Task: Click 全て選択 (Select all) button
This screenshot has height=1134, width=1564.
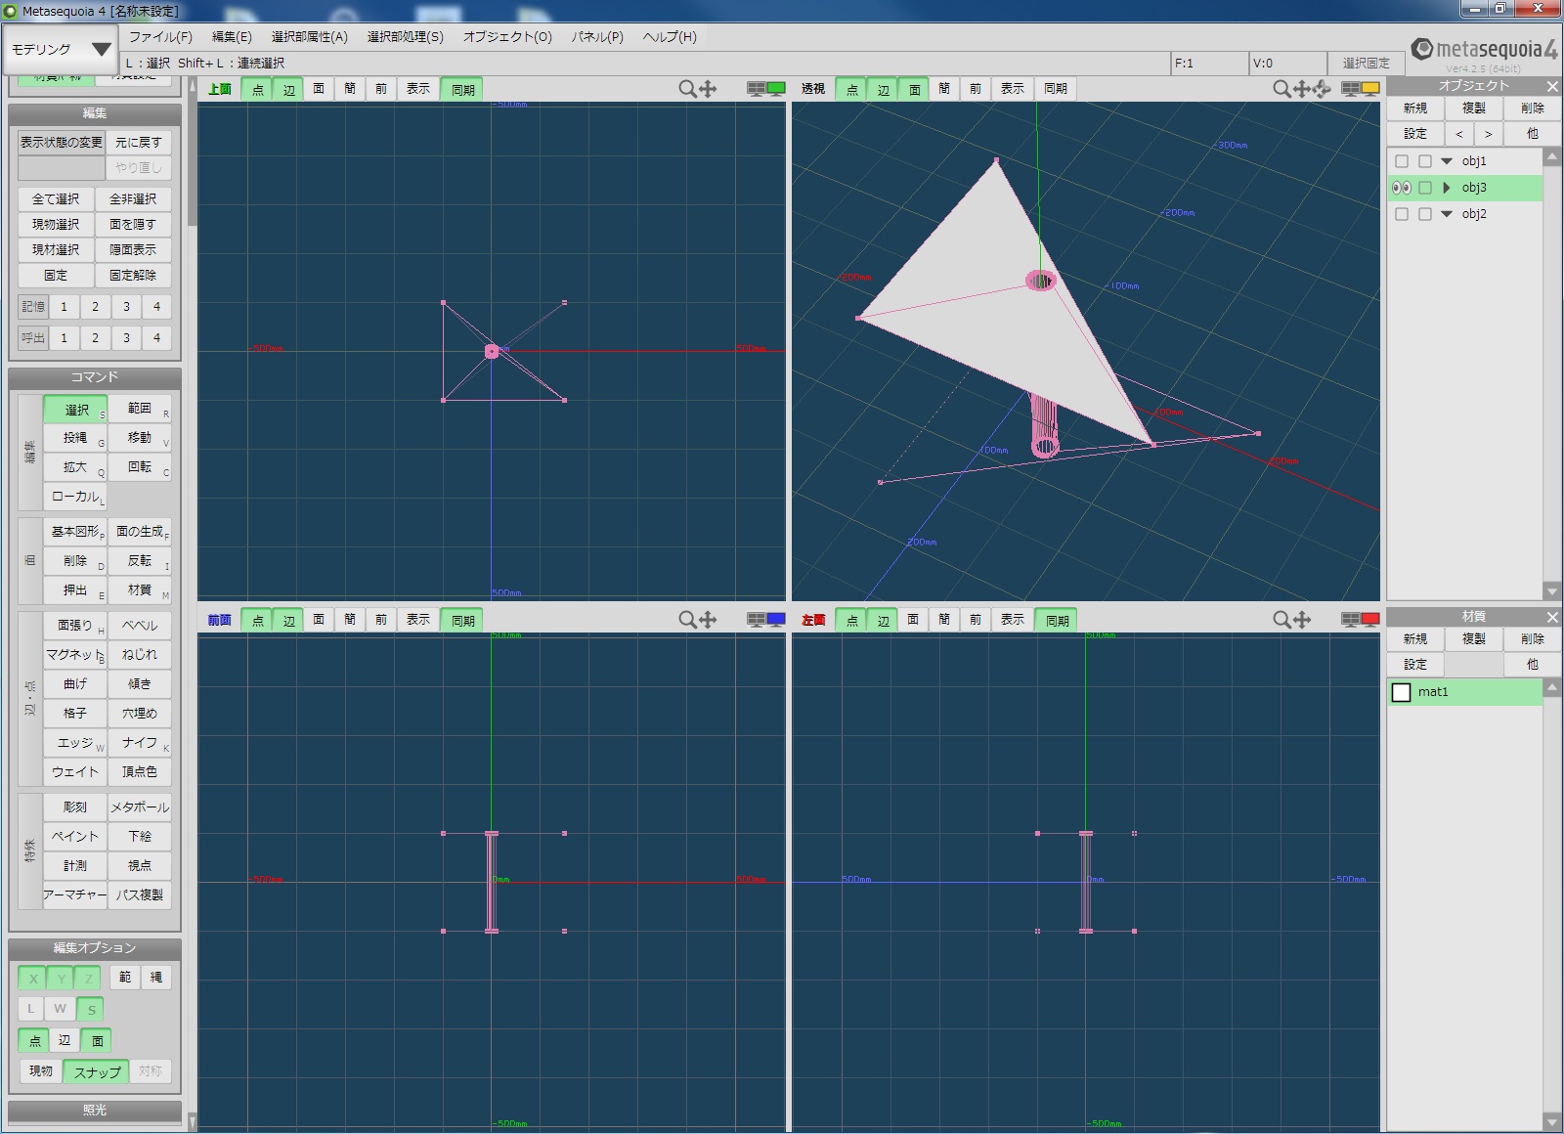Action: (56, 199)
